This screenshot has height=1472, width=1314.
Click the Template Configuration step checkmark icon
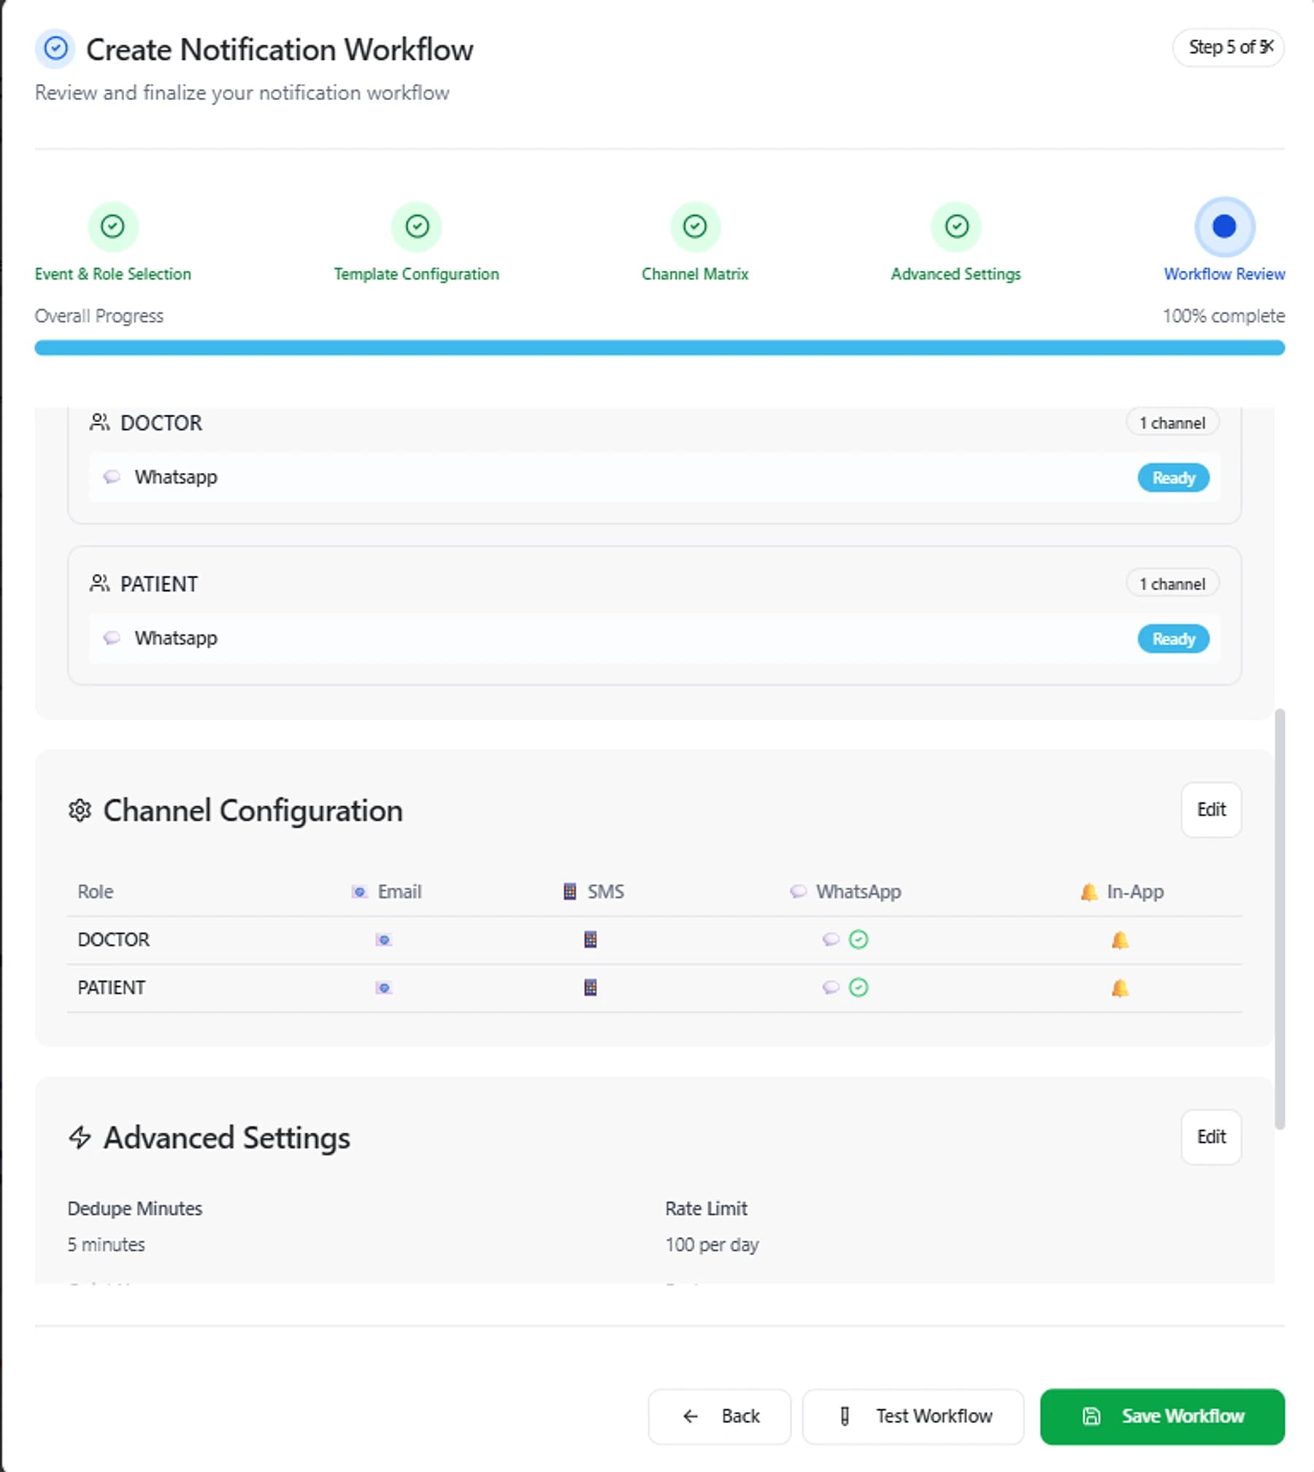417,226
